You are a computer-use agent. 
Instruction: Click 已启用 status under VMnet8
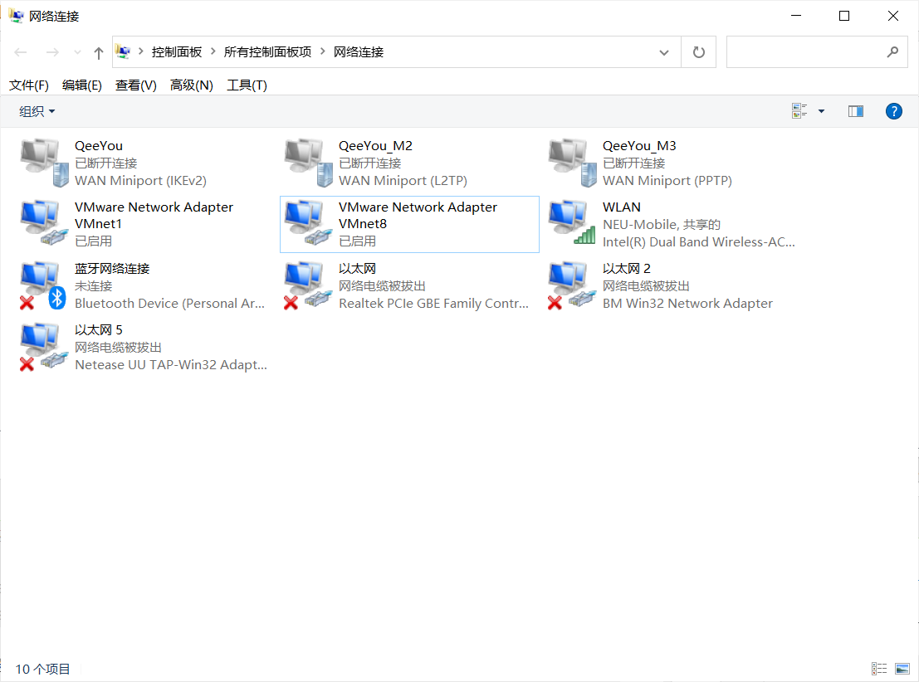click(357, 241)
